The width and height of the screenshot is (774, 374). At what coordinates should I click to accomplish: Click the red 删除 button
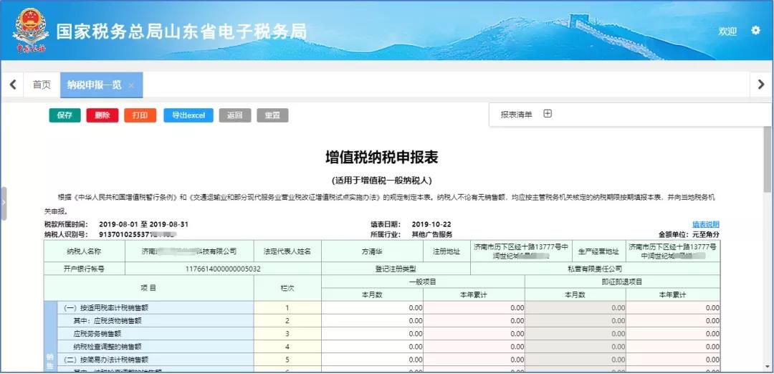click(x=102, y=115)
